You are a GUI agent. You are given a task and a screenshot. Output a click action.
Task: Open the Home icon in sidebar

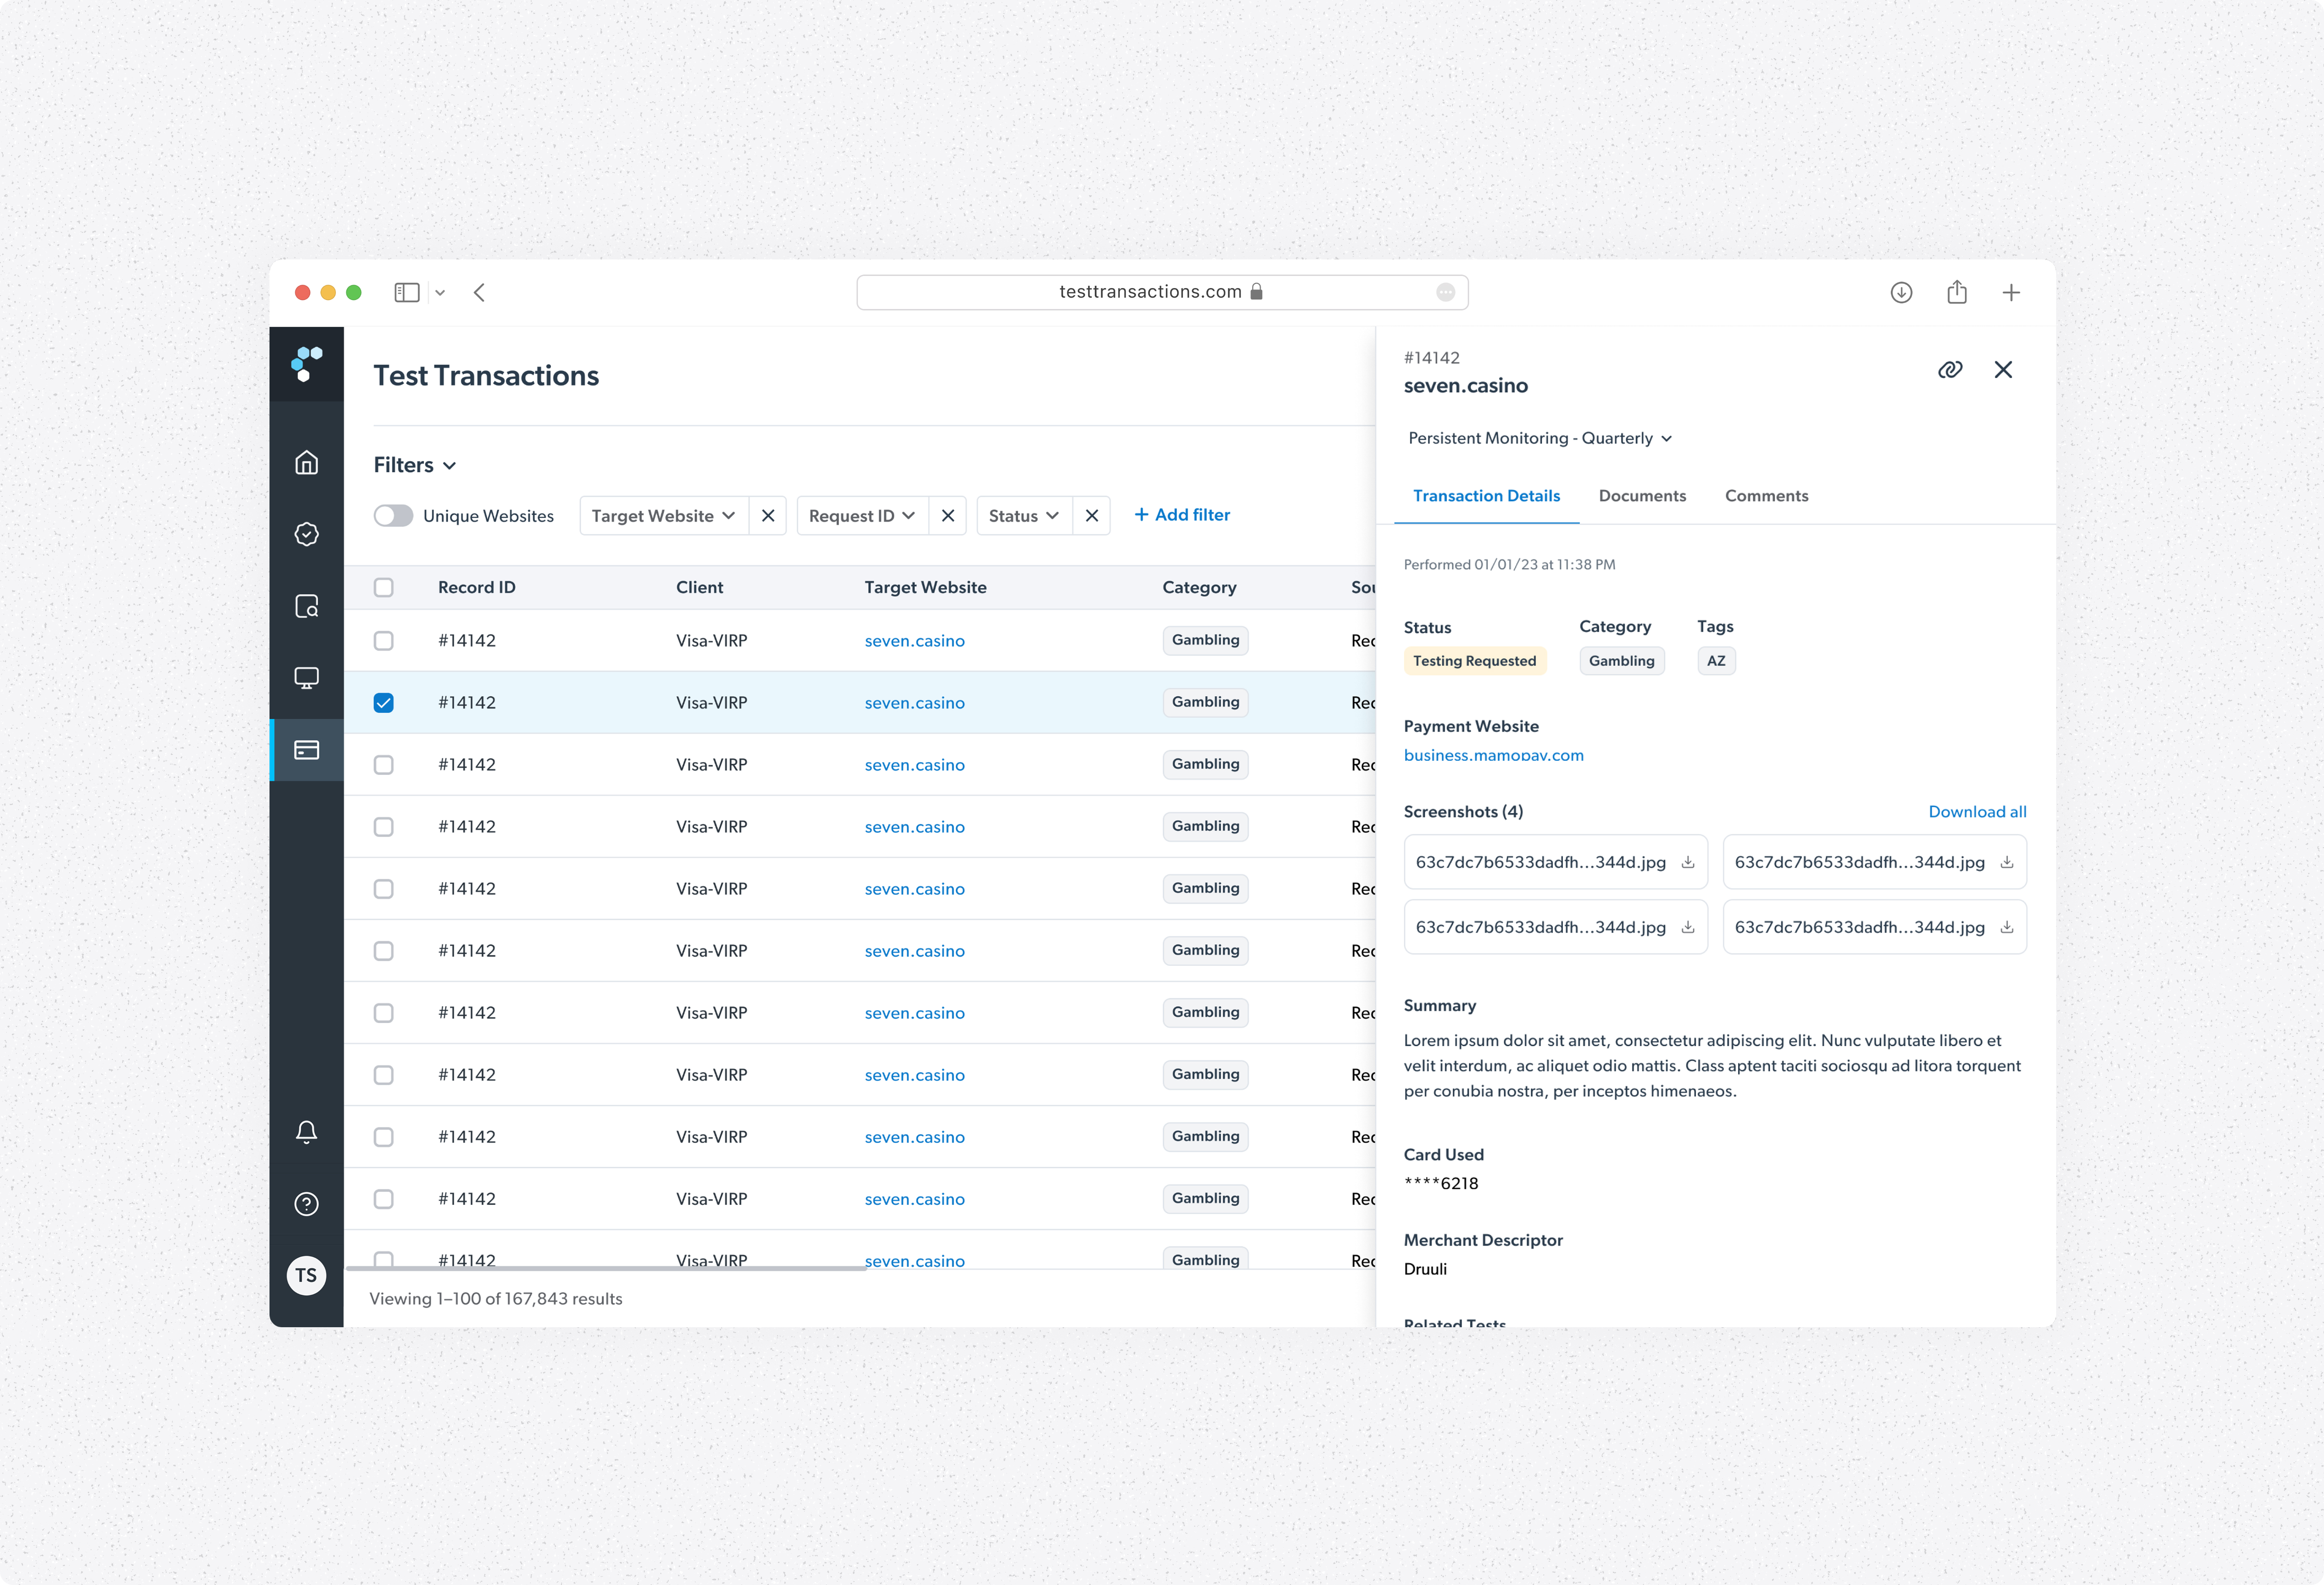pyautogui.click(x=306, y=462)
